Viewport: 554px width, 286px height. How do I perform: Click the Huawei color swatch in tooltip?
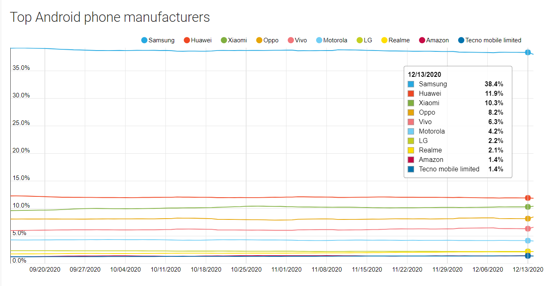coord(411,94)
